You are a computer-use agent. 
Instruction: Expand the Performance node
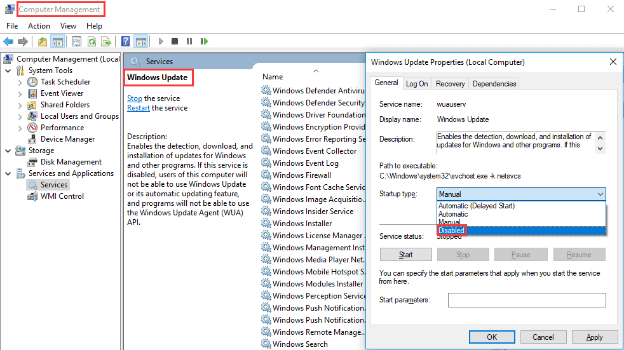(x=20, y=128)
